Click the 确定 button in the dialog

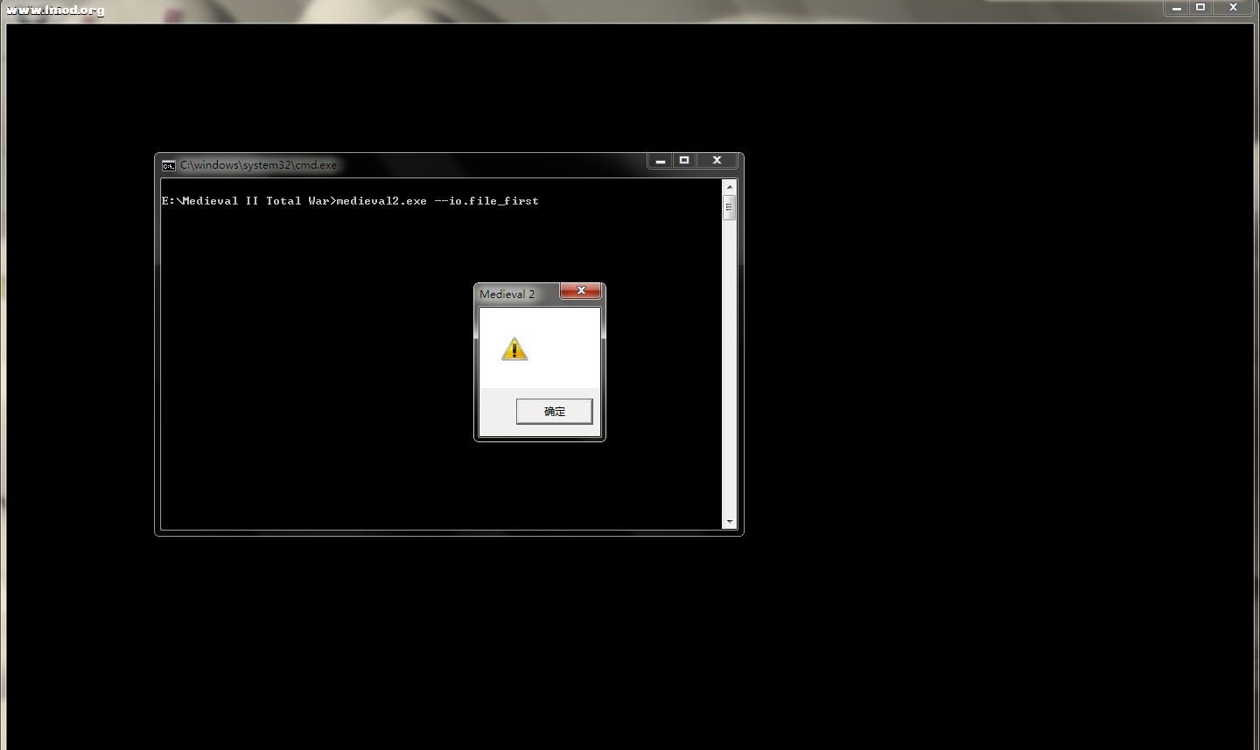pyautogui.click(x=554, y=411)
